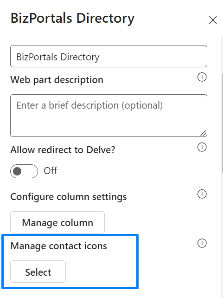Viewport: 223px width, 298px height.
Task: View info icon for Configure column settings
Action: coord(202,194)
